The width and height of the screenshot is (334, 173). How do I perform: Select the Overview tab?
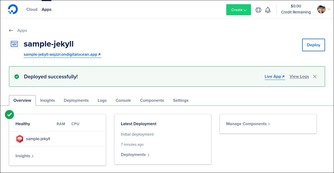22,100
